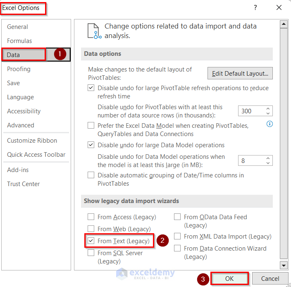Select the Formulas category
Image resolution: width=291 pixels, height=287 pixels.
(x=36, y=41)
